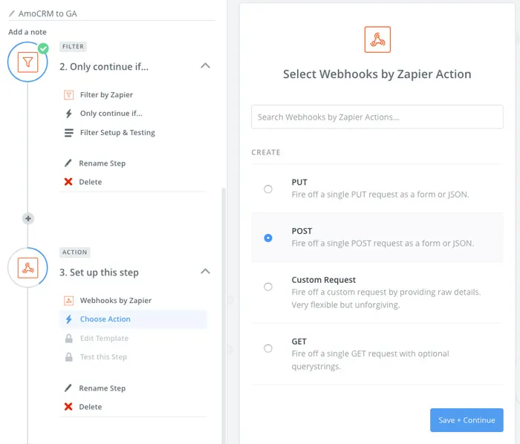
Task: Click Rename Step under the Action step
Action: click(x=103, y=388)
